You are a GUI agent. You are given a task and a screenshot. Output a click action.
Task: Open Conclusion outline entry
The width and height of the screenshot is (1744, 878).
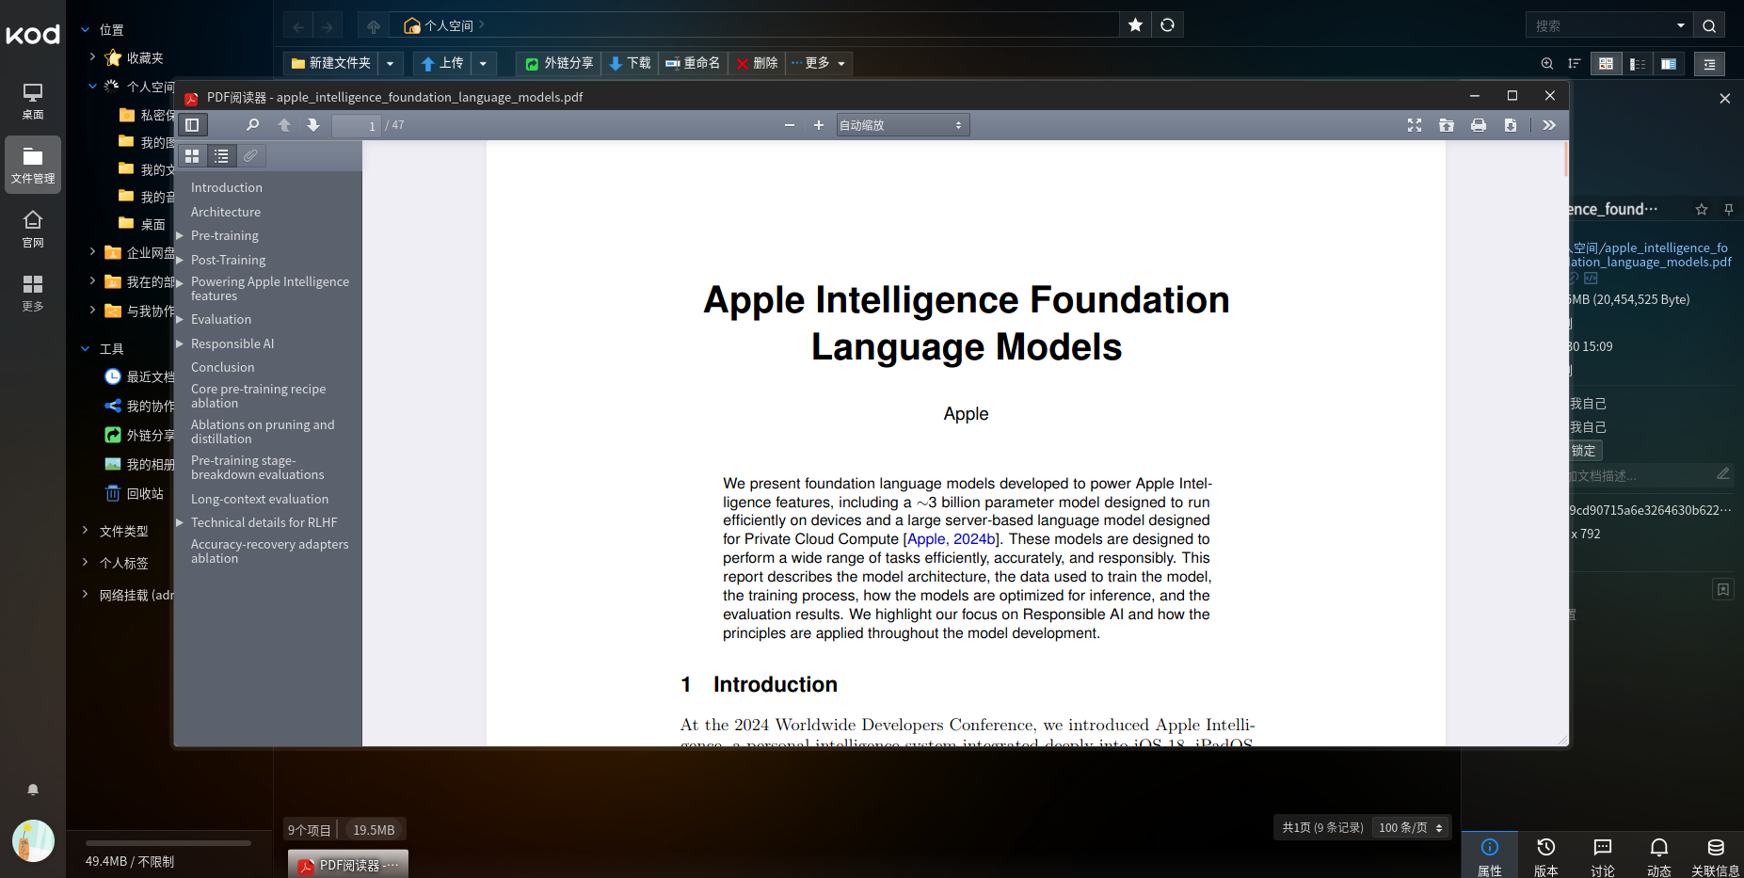(223, 368)
